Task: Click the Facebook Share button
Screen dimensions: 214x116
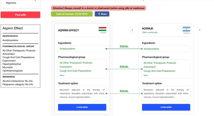Action: tap(102, 14)
